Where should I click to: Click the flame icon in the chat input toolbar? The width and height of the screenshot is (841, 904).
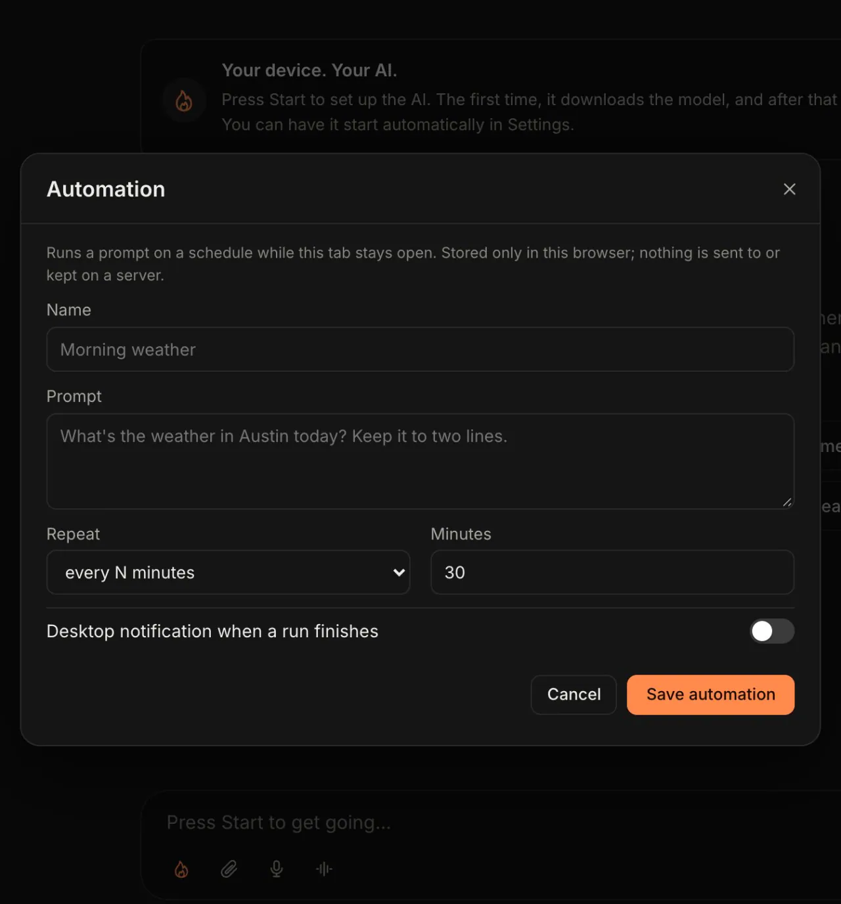(x=181, y=869)
